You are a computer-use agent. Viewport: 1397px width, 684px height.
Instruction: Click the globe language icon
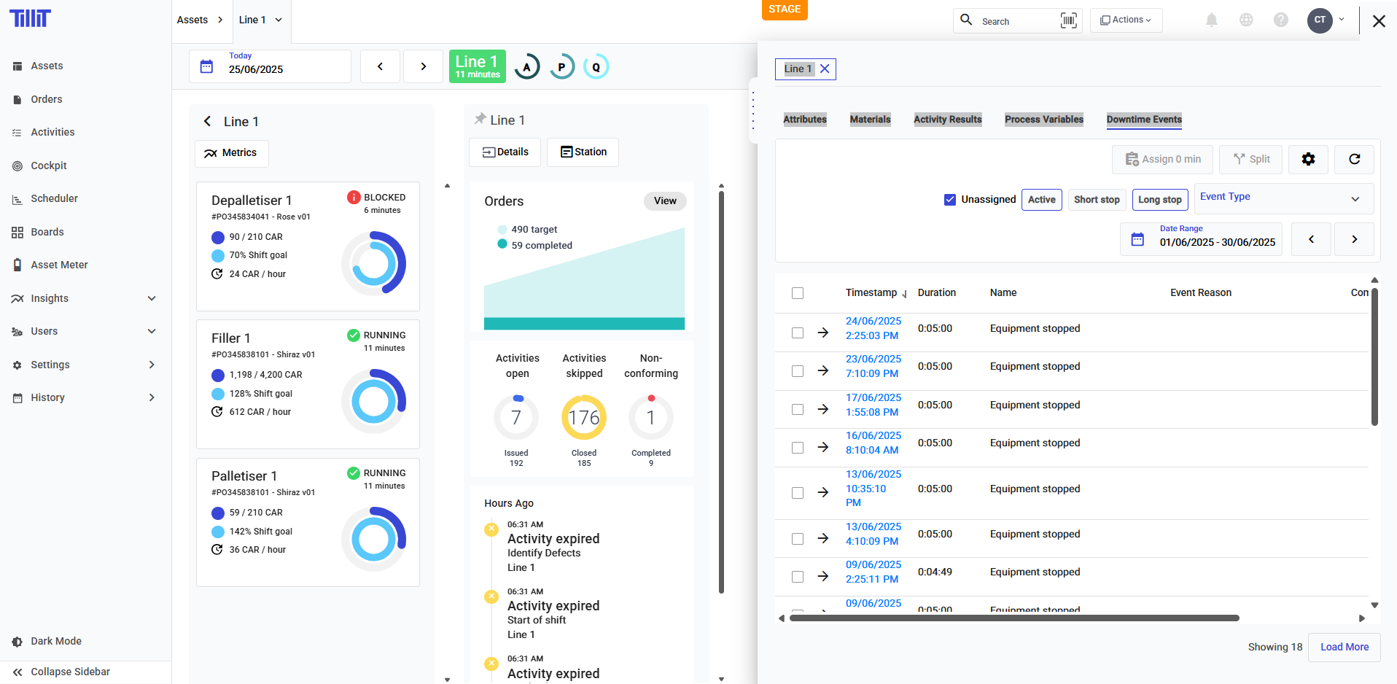pos(1246,20)
